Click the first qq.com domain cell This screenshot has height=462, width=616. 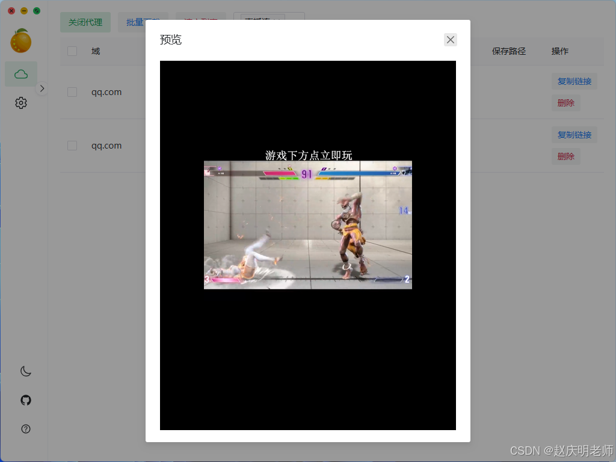(106, 92)
